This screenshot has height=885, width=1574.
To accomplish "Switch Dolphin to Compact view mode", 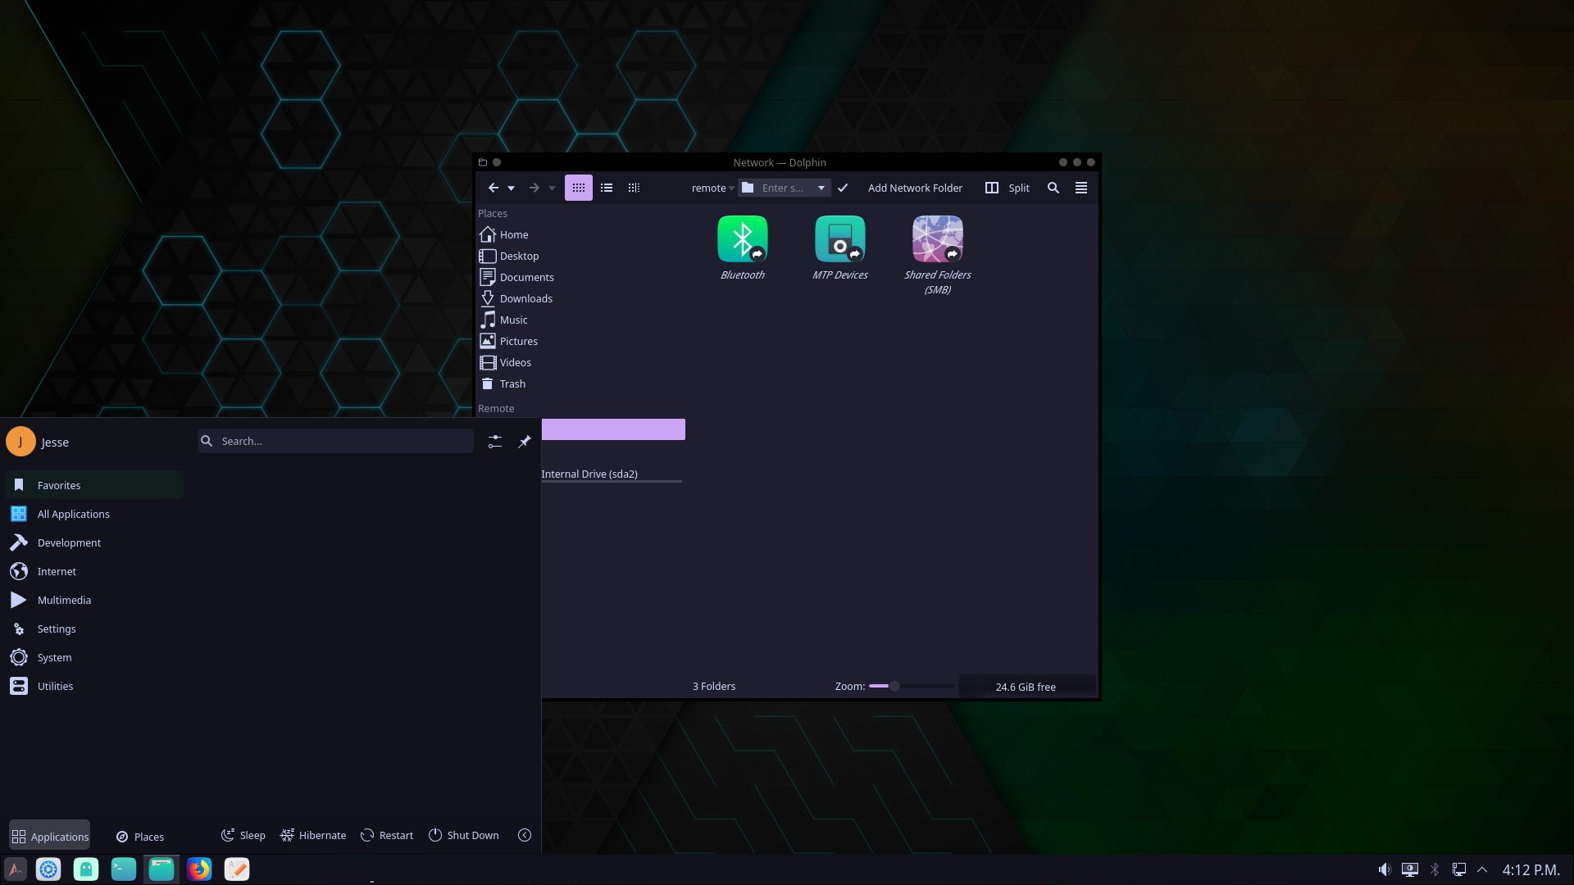I will (607, 188).
